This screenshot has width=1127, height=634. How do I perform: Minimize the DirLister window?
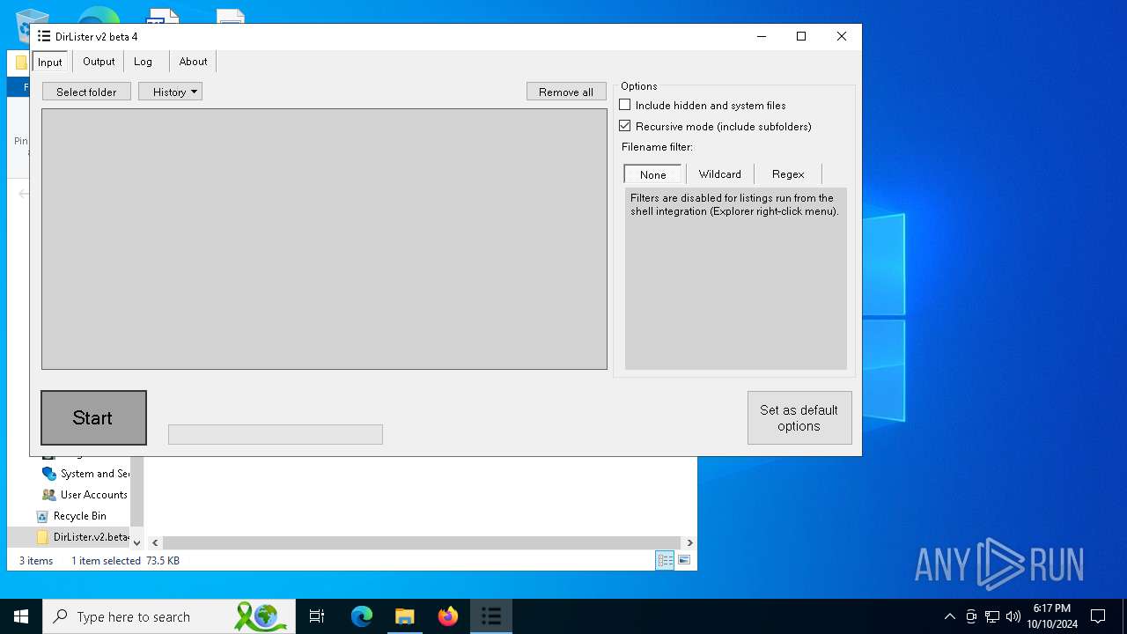click(761, 36)
